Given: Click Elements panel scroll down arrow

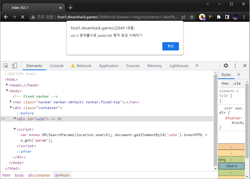Looking at the screenshot, I should pos(216,169).
